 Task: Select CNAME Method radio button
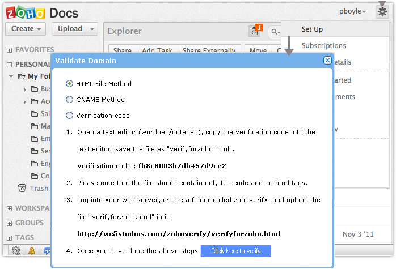69,99
